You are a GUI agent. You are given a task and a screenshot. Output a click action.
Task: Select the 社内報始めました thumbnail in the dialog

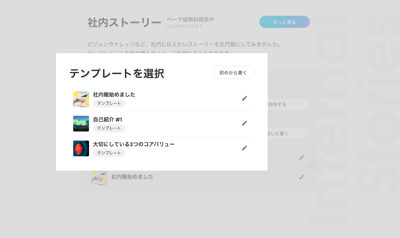(81, 99)
